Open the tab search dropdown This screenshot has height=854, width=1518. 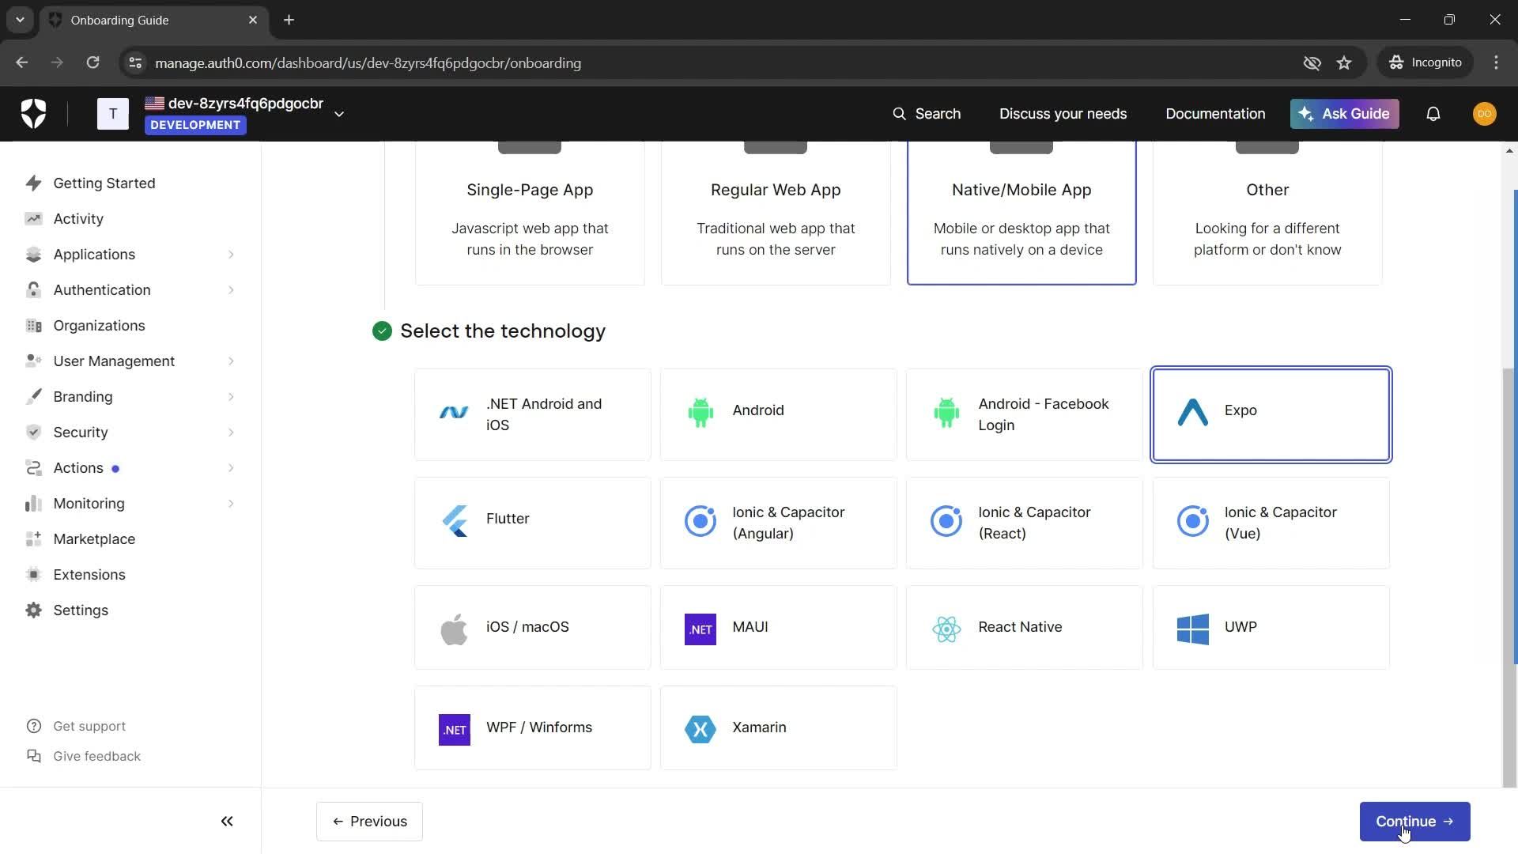tap(20, 20)
